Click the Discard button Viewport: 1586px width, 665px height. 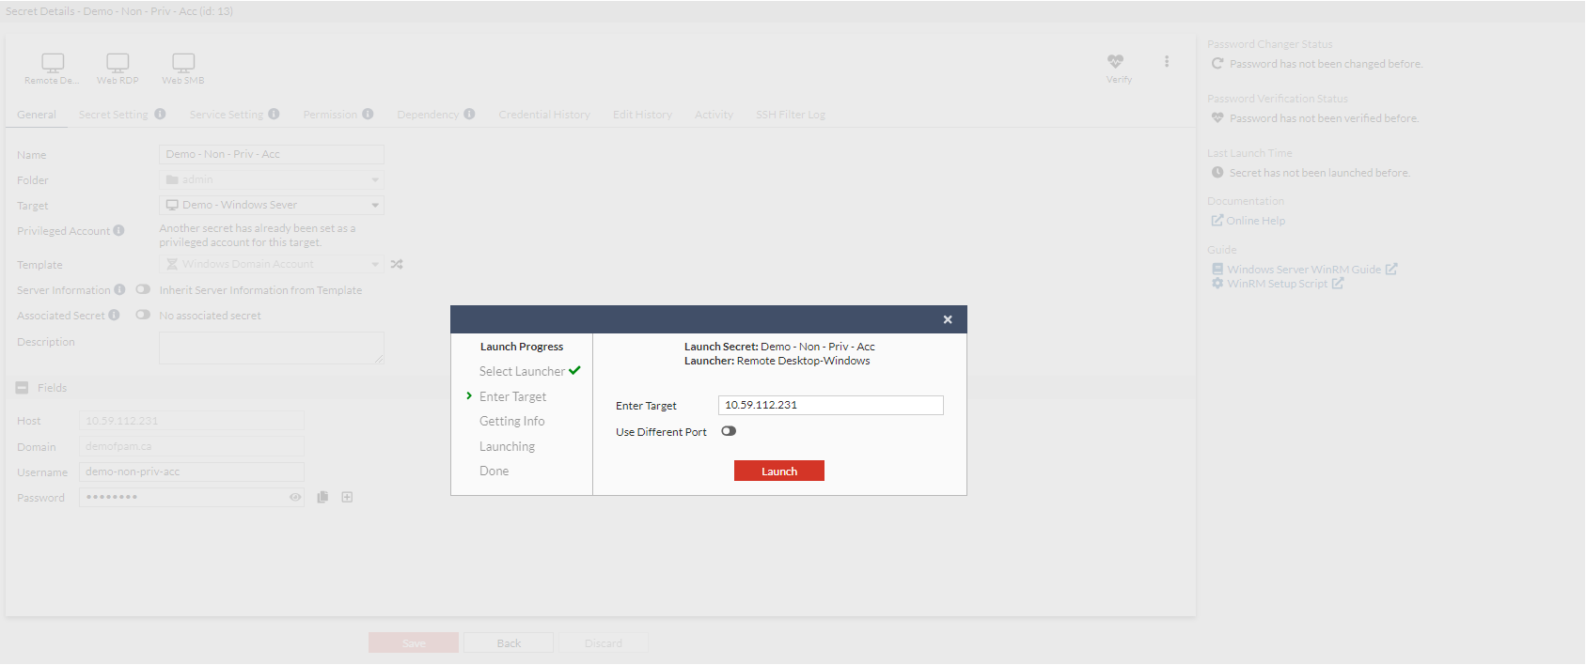pos(604,642)
